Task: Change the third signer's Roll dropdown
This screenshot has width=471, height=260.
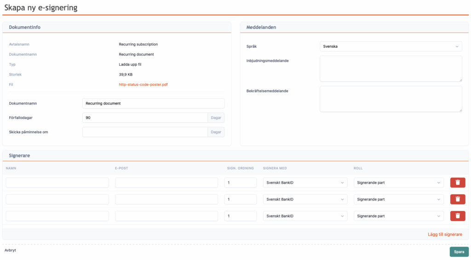Action: [x=398, y=216]
